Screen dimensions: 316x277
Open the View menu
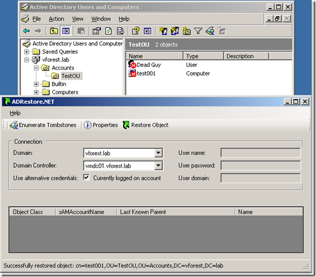pos(77,19)
